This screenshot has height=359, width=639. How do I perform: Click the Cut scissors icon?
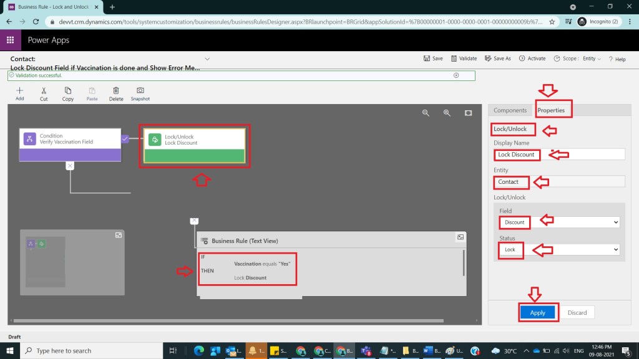pyautogui.click(x=44, y=91)
